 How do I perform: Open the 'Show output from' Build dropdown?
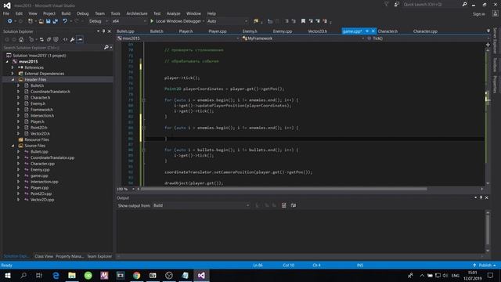click(201, 205)
